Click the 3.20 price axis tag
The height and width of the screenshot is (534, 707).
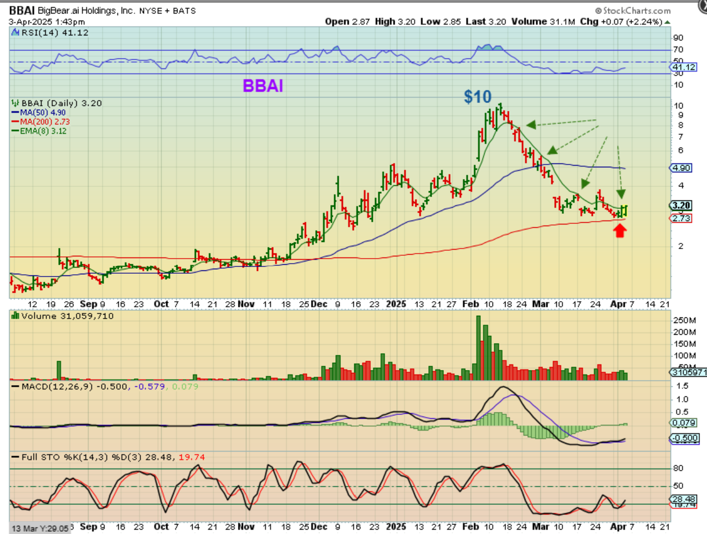pos(681,205)
